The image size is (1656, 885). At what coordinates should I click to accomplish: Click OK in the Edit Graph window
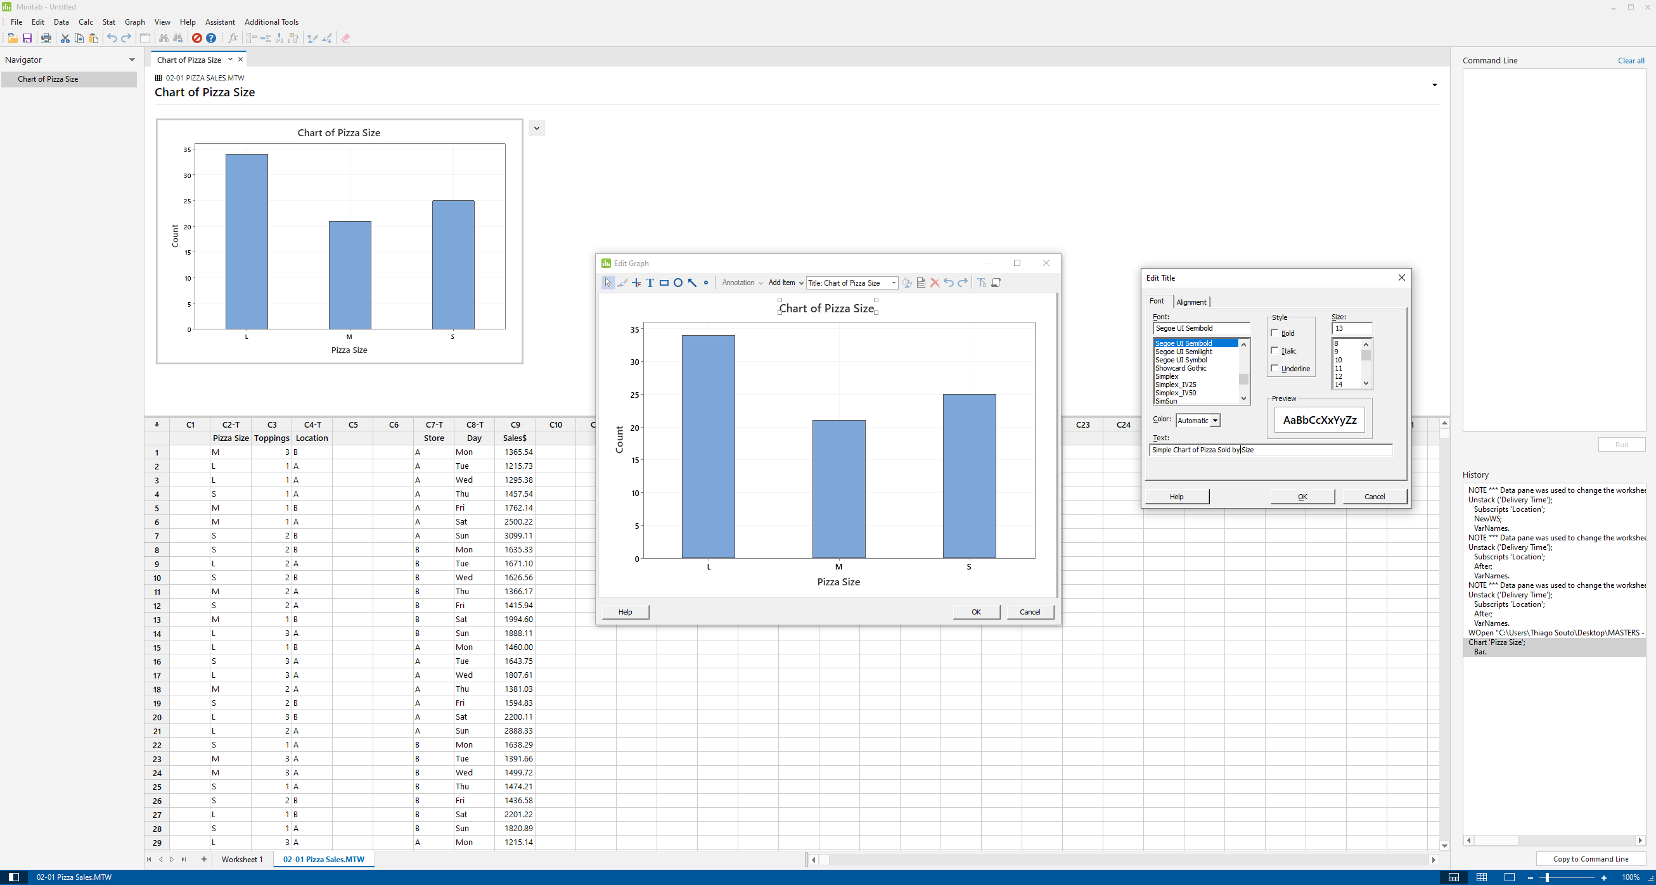[976, 612]
